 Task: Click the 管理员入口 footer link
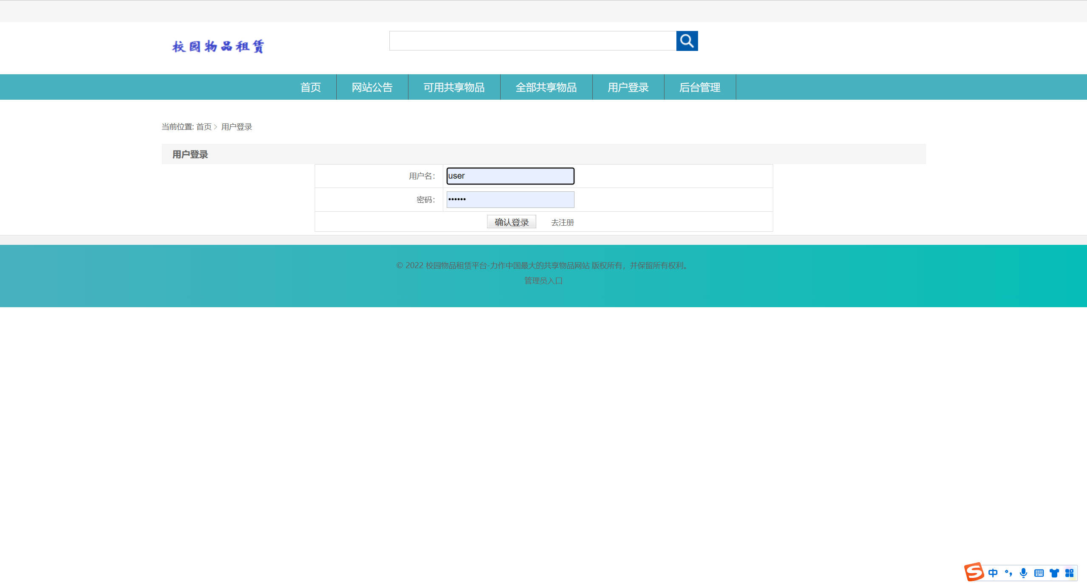click(x=543, y=280)
